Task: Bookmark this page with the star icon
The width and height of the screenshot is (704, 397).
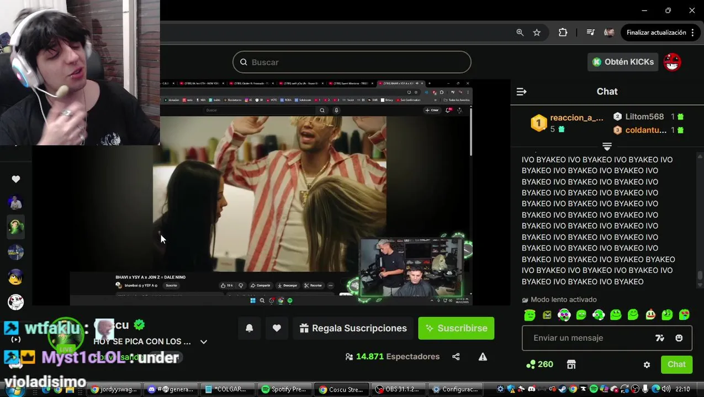Action: point(537,33)
